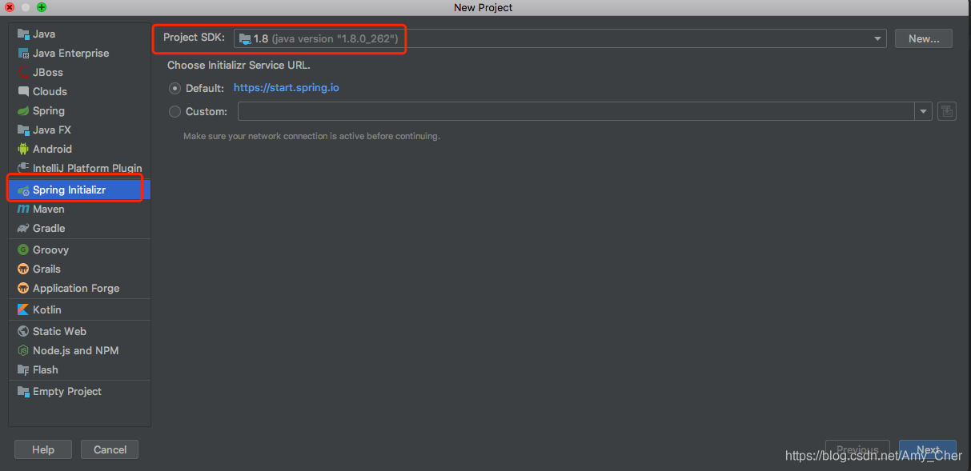Open the https://start.spring.io link
This screenshot has height=471, width=971.
tap(287, 88)
